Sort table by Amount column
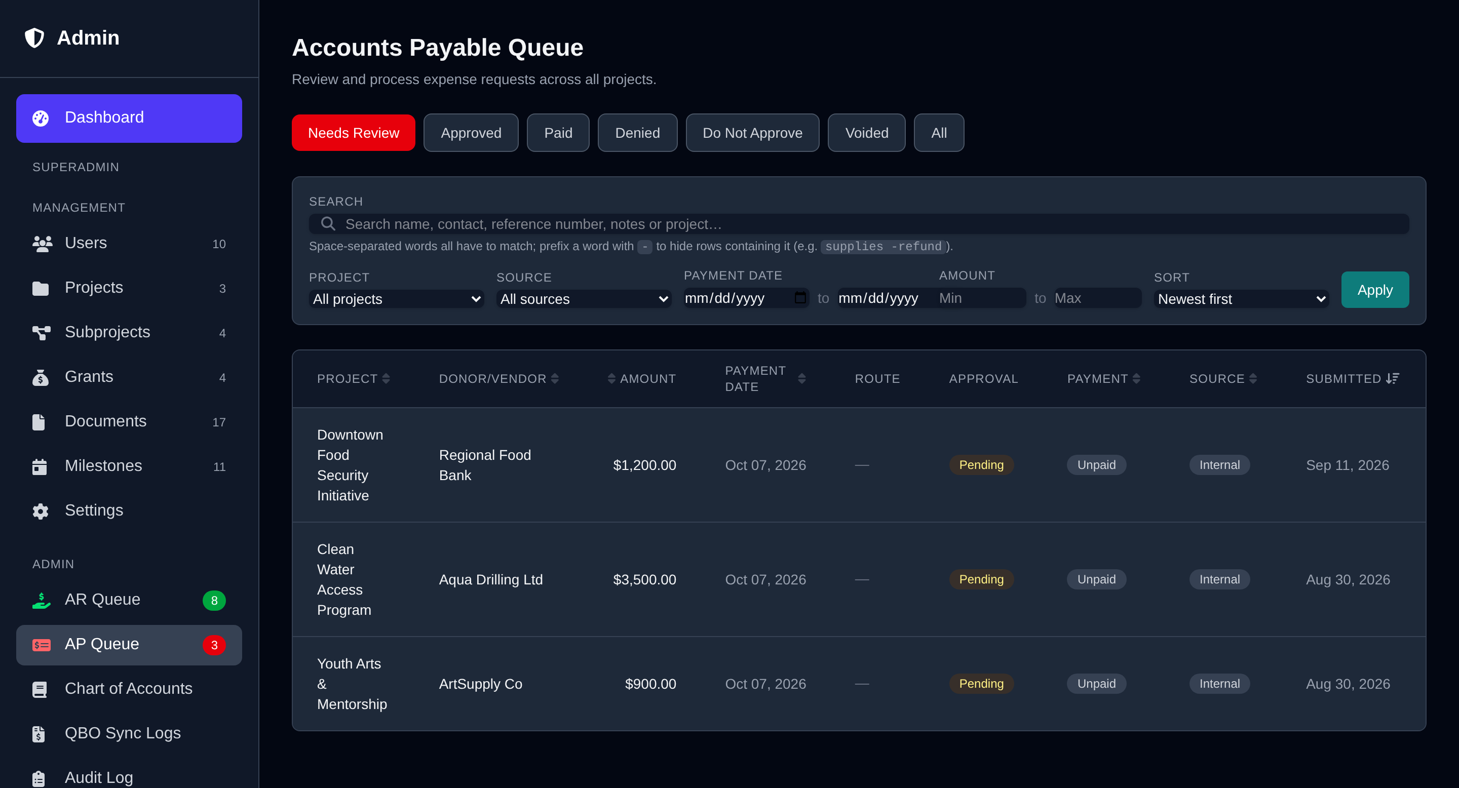The width and height of the screenshot is (1459, 788). (642, 379)
